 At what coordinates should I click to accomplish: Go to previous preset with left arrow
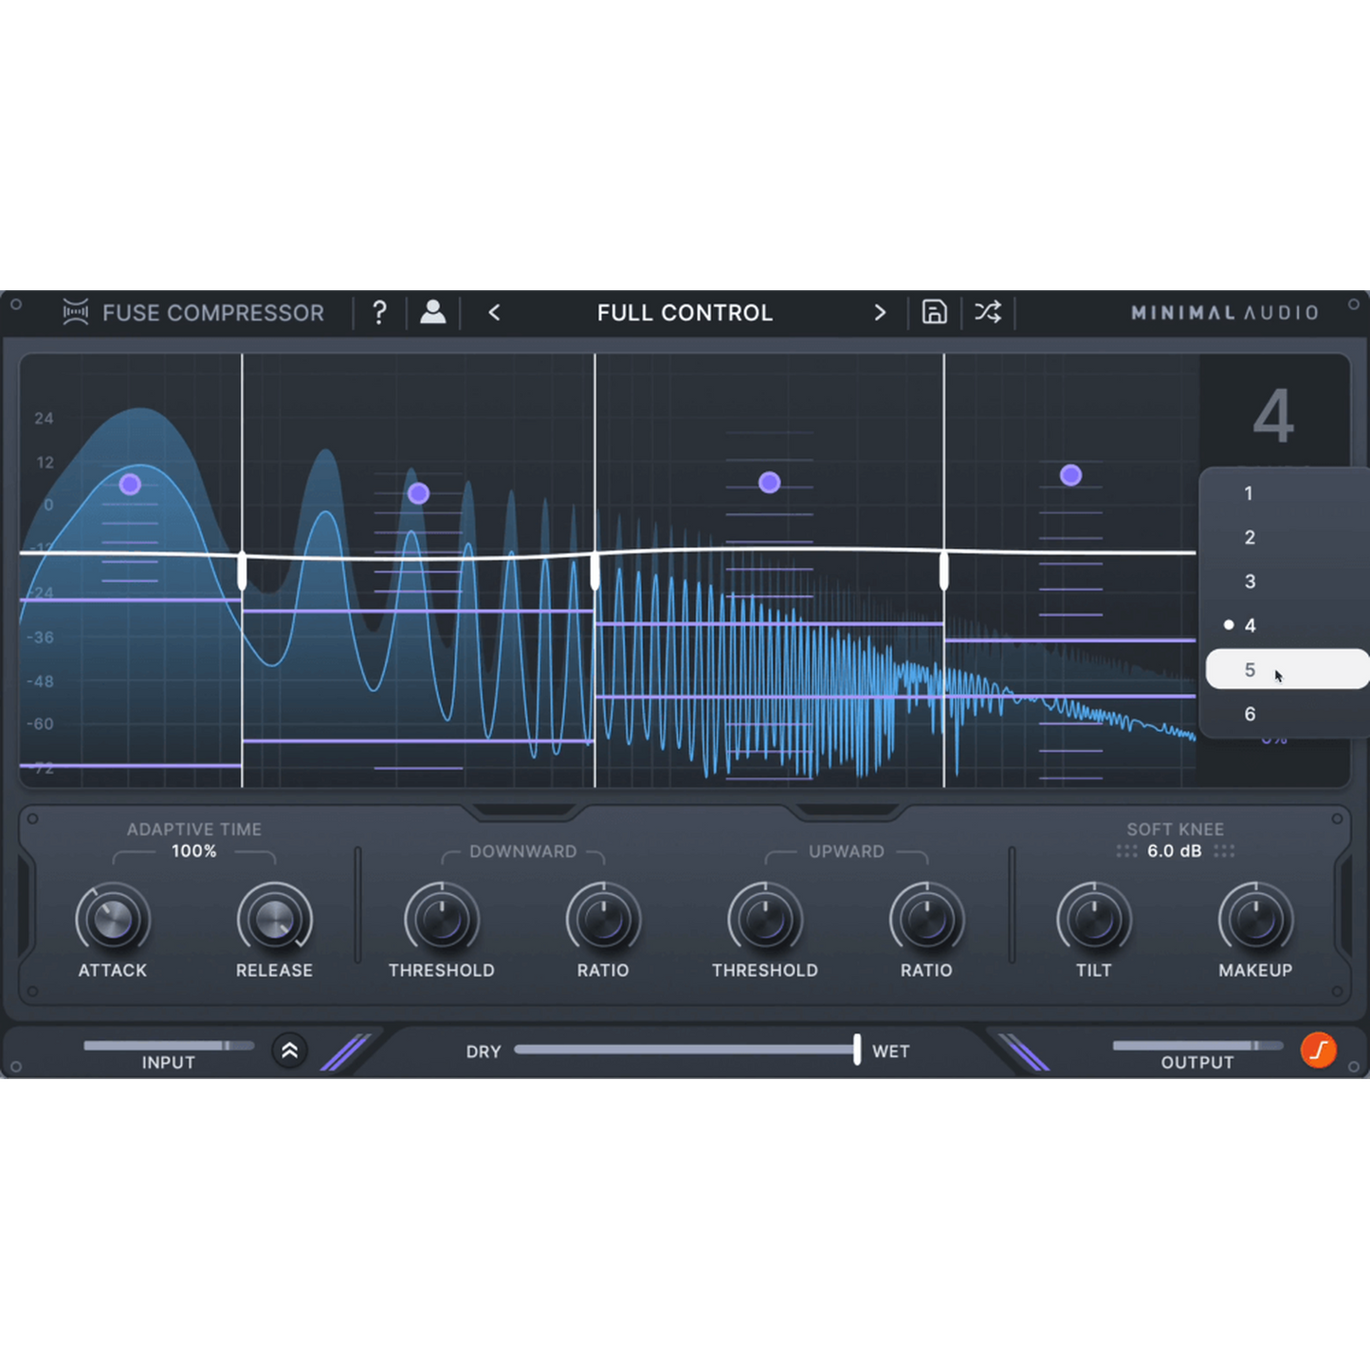494,312
